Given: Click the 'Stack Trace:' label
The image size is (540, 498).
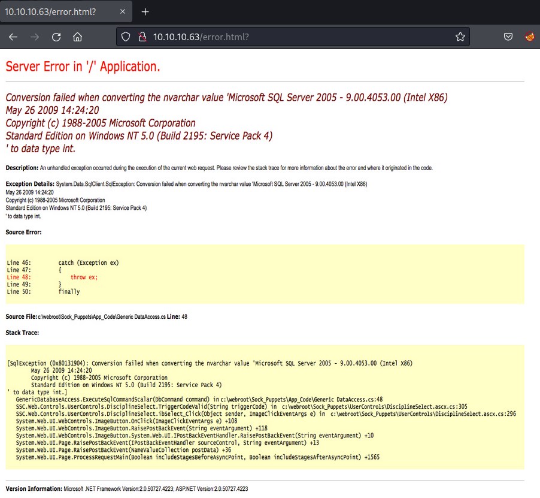Looking at the screenshot, I should pos(22,333).
